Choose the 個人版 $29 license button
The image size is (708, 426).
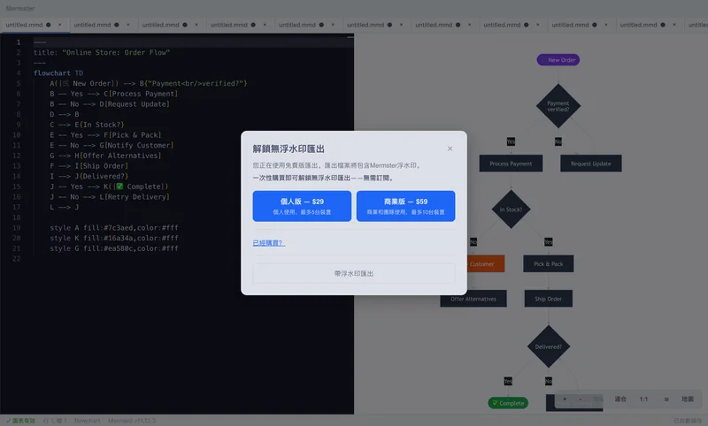302,206
